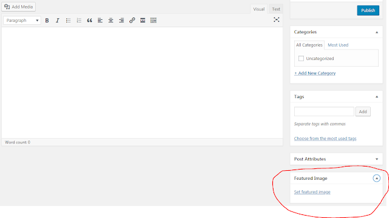The image size is (389, 218).
Task: Align text right
Action: (x=122, y=20)
